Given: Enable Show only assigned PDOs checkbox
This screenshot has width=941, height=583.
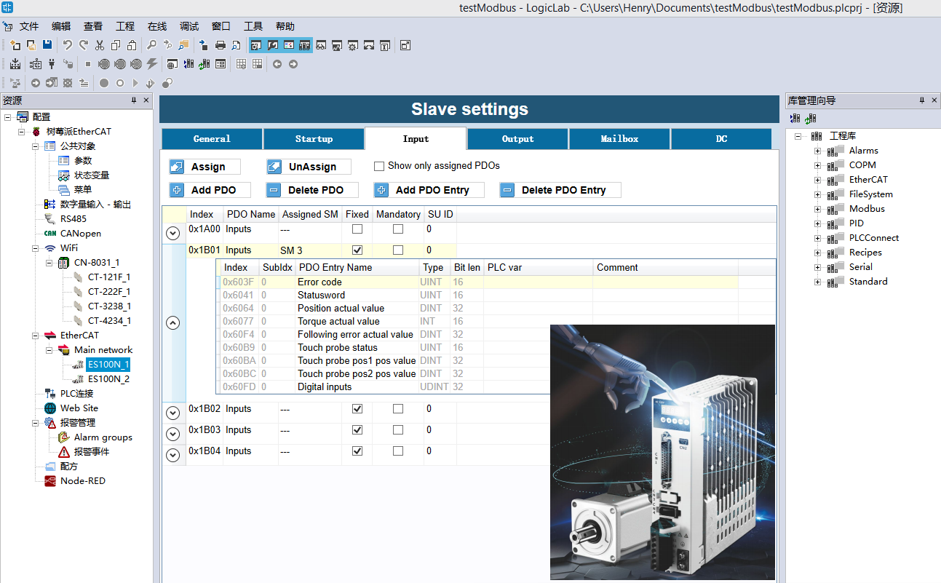Looking at the screenshot, I should coord(379,166).
